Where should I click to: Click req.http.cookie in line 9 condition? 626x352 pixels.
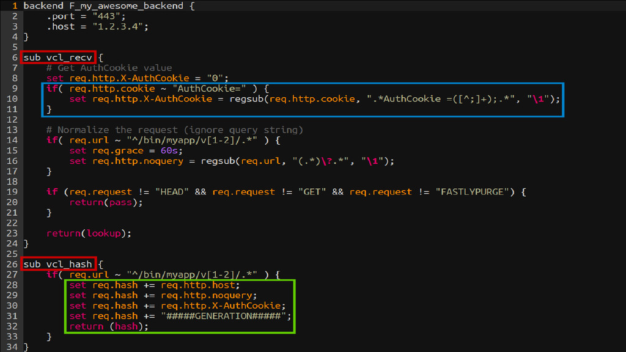112,89
